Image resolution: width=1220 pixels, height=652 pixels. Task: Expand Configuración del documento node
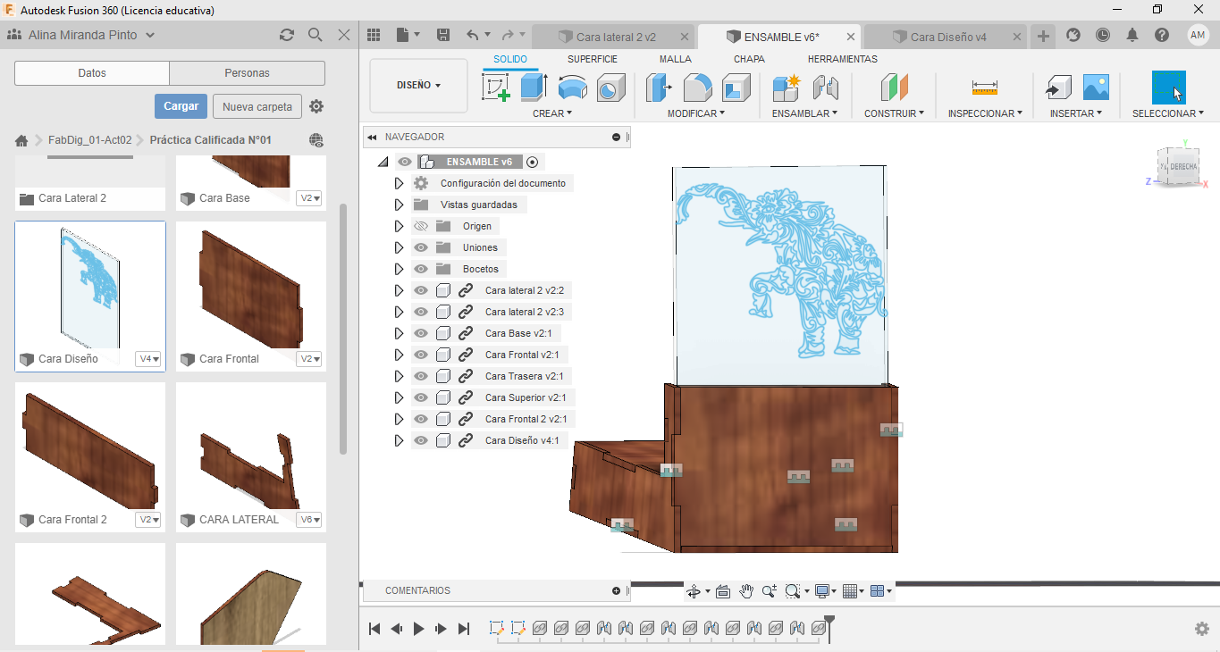tap(400, 183)
